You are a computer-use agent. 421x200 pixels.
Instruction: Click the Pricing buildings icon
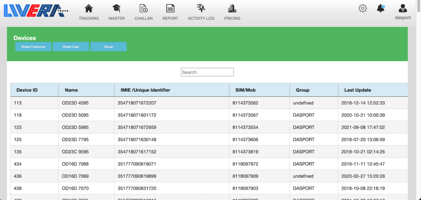tap(232, 8)
